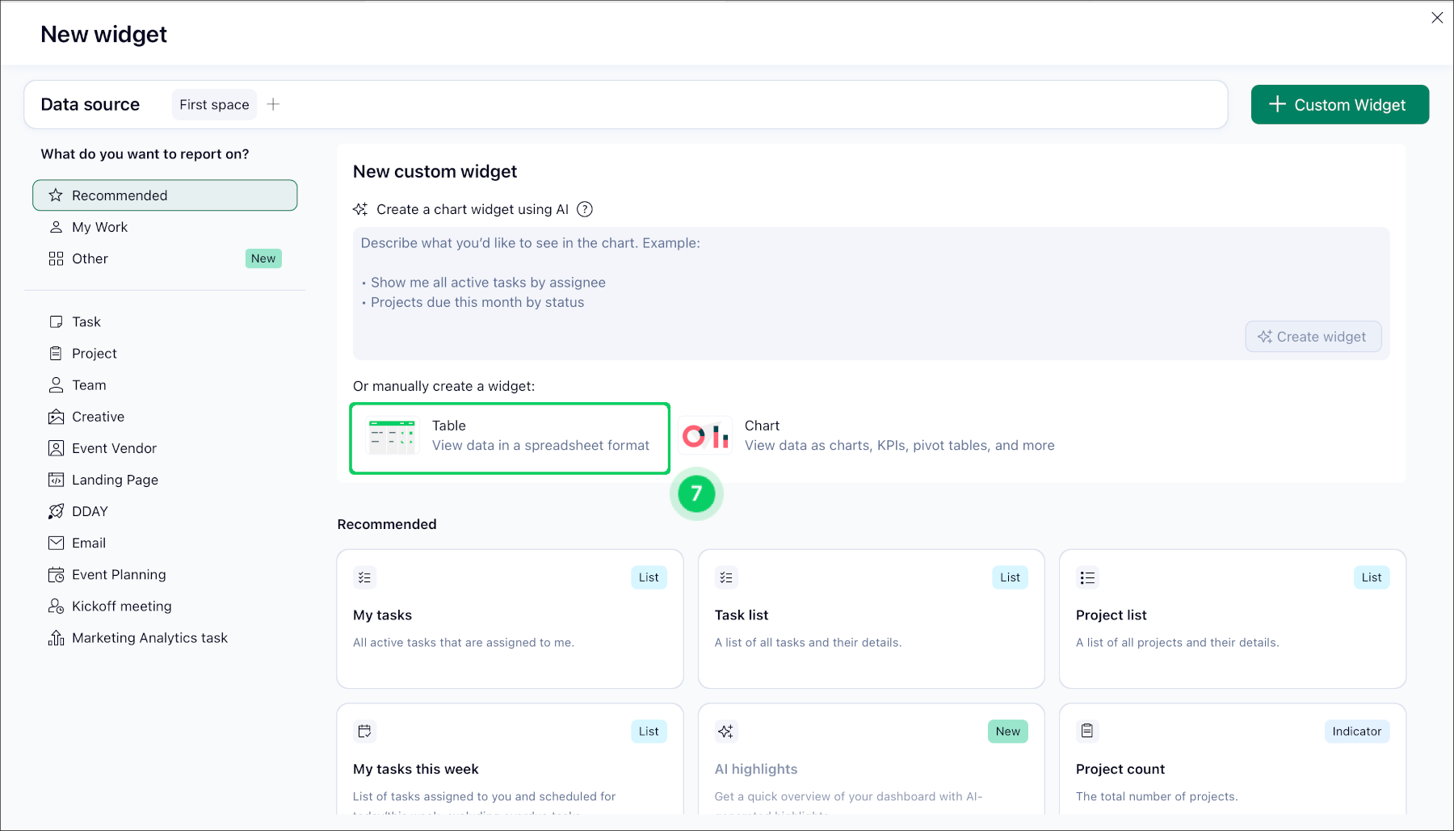The width and height of the screenshot is (1454, 831).
Task: Open the DDAY category
Action: point(90,511)
